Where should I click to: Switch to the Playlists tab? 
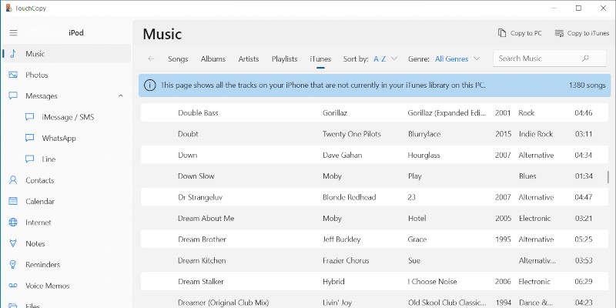click(x=284, y=59)
